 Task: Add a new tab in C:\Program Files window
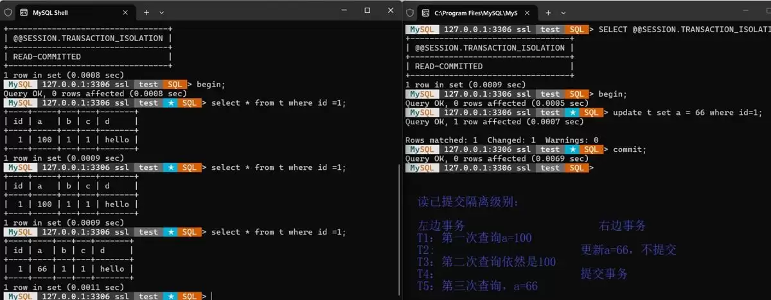(548, 12)
